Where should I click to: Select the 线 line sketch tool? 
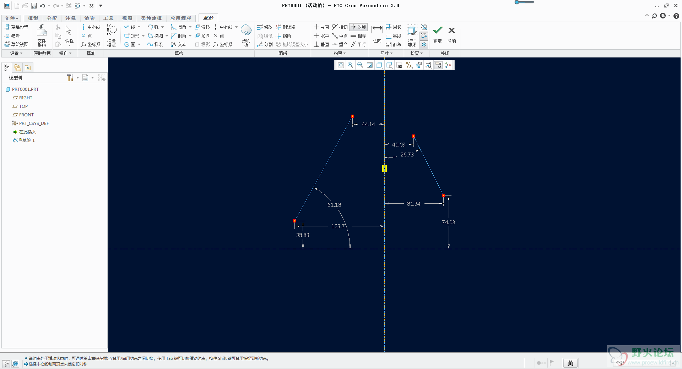pos(130,27)
